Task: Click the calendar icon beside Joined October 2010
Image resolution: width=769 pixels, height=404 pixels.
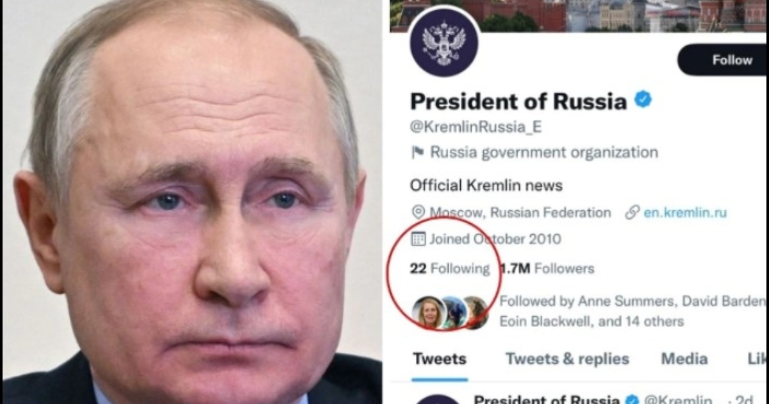Action: 418,239
